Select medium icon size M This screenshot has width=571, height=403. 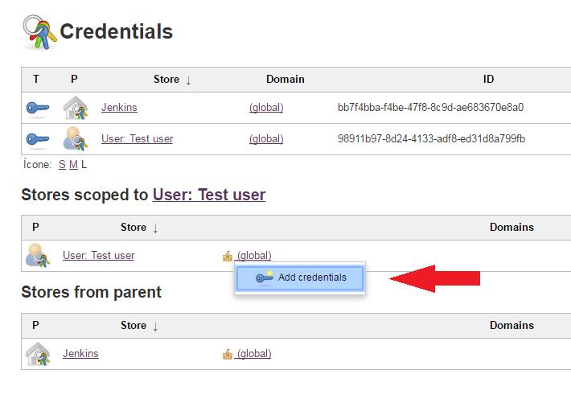73,165
